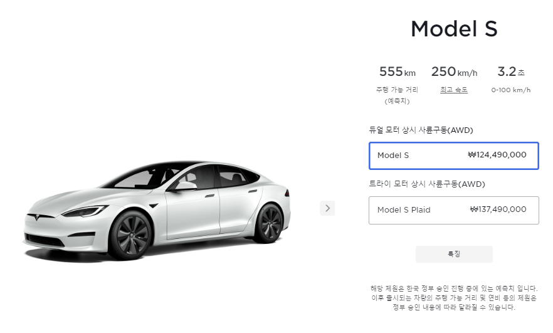Viewport: 553px width, 333px height.
Task: Select the Model S dual motor option
Action: [453, 156]
